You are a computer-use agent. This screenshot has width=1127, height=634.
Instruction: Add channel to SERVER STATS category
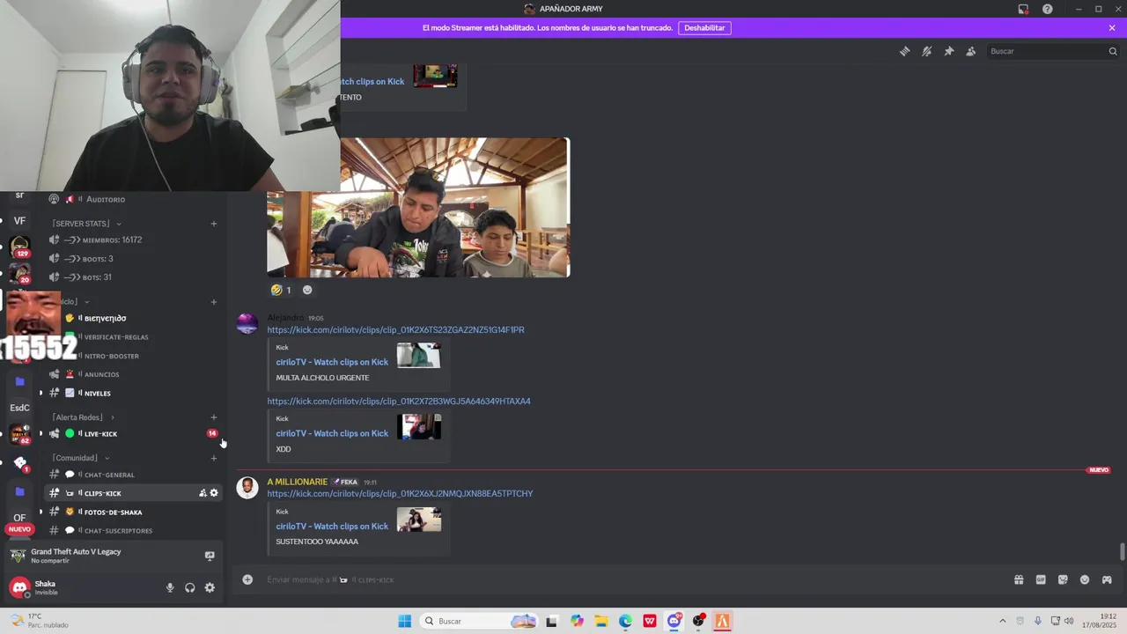tap(213, 224)
